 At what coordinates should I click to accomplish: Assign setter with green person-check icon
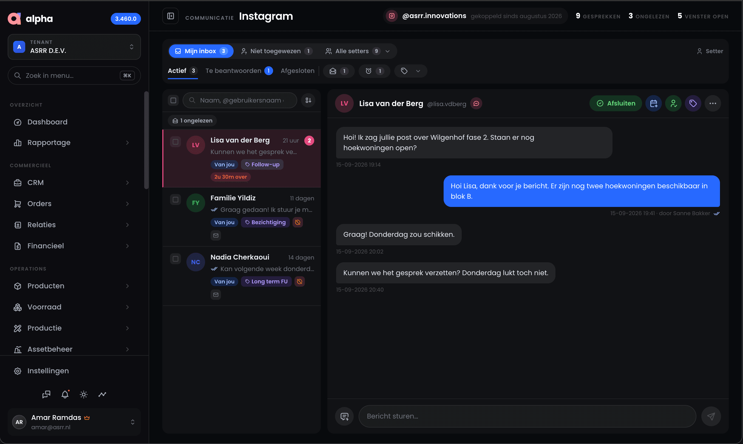coord(673,104)
